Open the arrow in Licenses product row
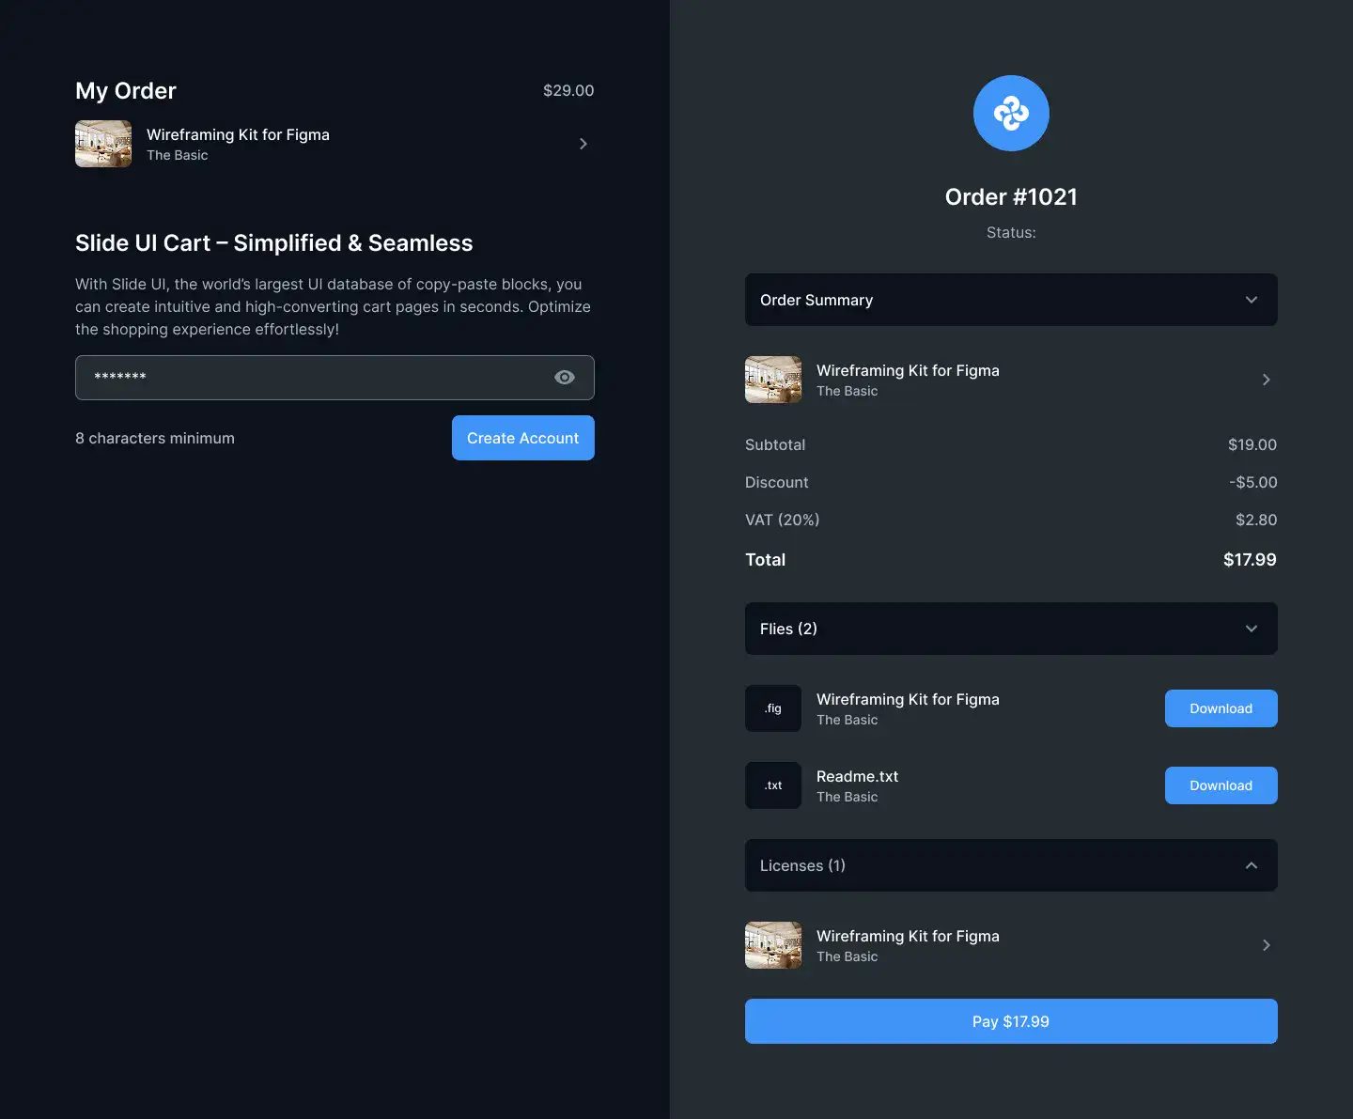 click(1267, 945)
